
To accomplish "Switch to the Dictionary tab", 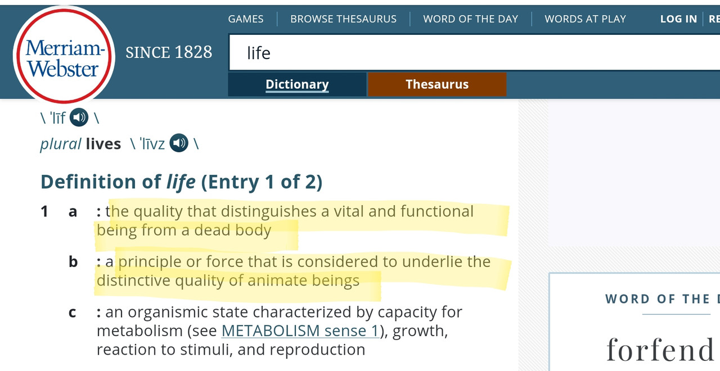I will pos(297,84).
